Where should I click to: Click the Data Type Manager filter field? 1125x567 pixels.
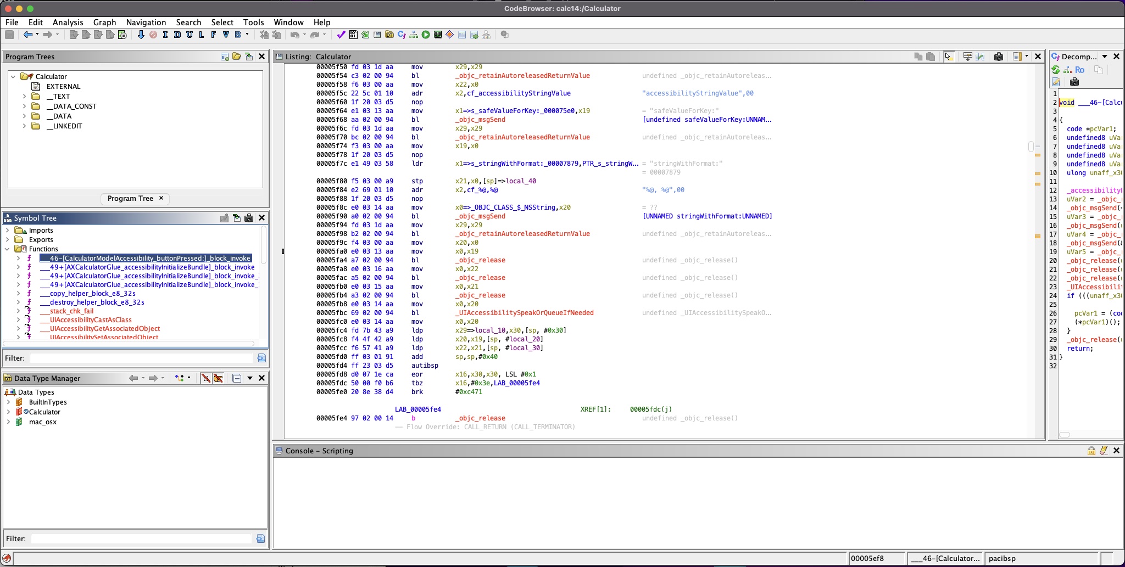(x=142, y=538)
